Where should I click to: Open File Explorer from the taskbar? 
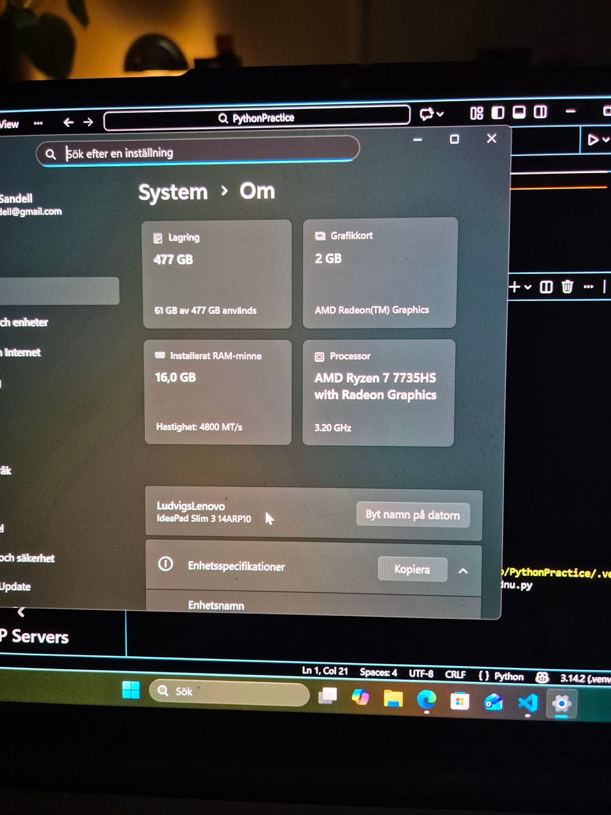393,699
